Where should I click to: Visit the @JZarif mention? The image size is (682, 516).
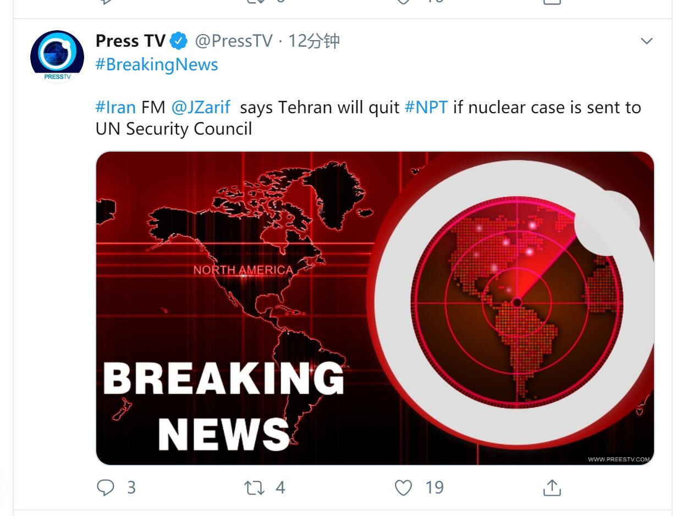(201, 107)
